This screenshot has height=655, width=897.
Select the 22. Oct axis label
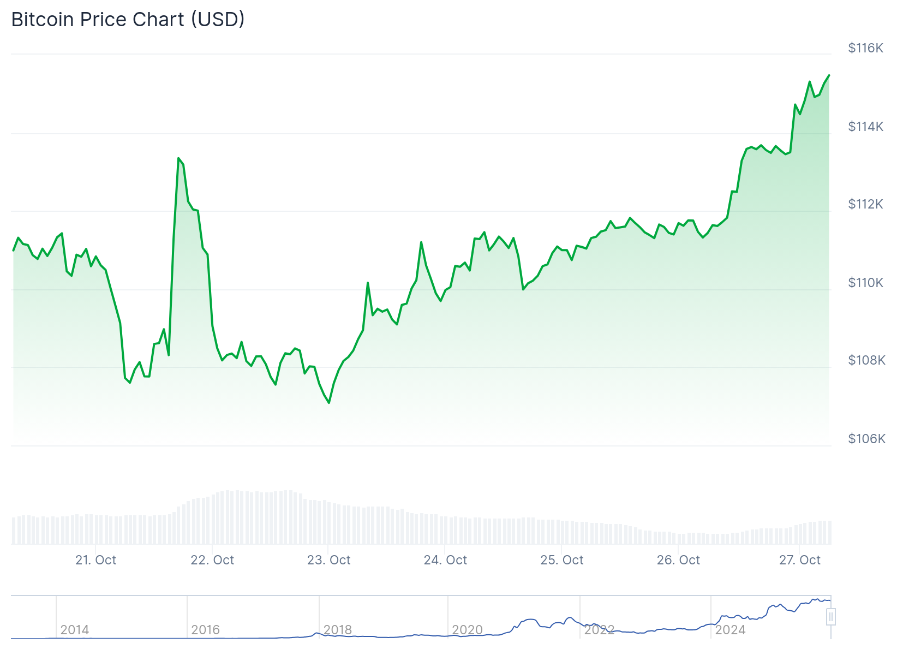212,560
